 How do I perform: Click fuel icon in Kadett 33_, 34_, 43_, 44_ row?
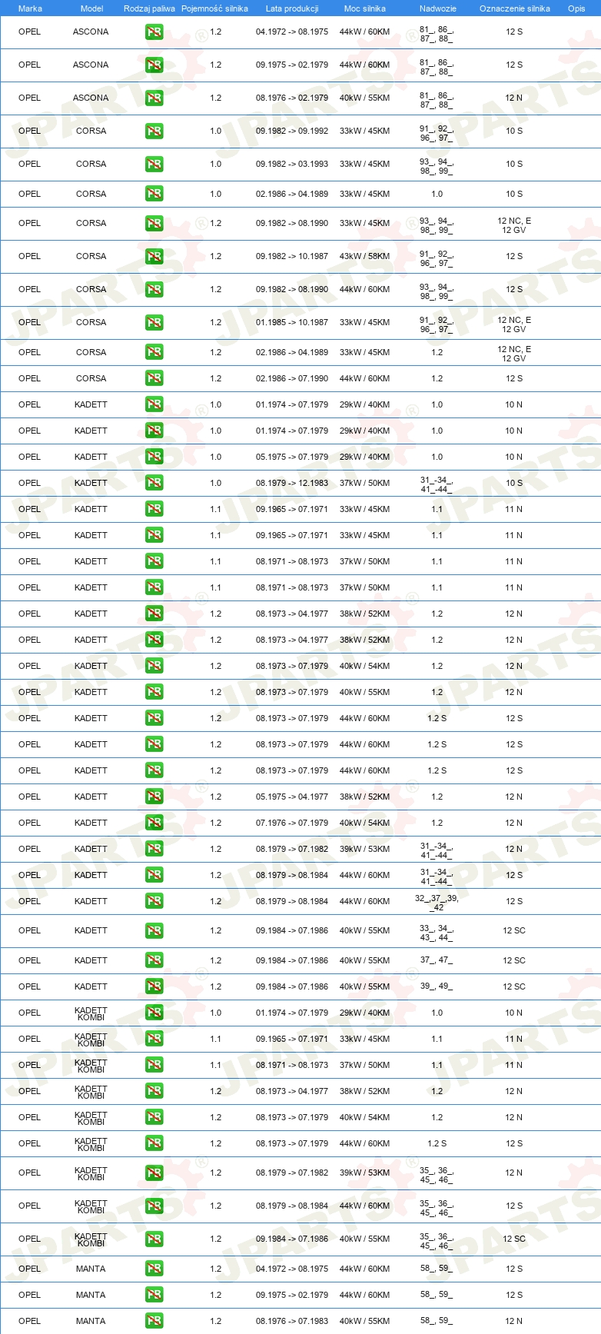click(x=154, y=931)
